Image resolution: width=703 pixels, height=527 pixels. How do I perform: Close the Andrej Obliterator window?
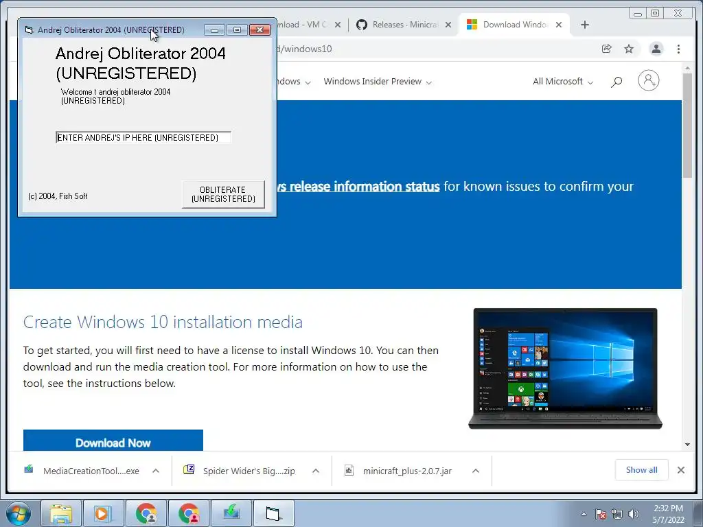point(260,30)
